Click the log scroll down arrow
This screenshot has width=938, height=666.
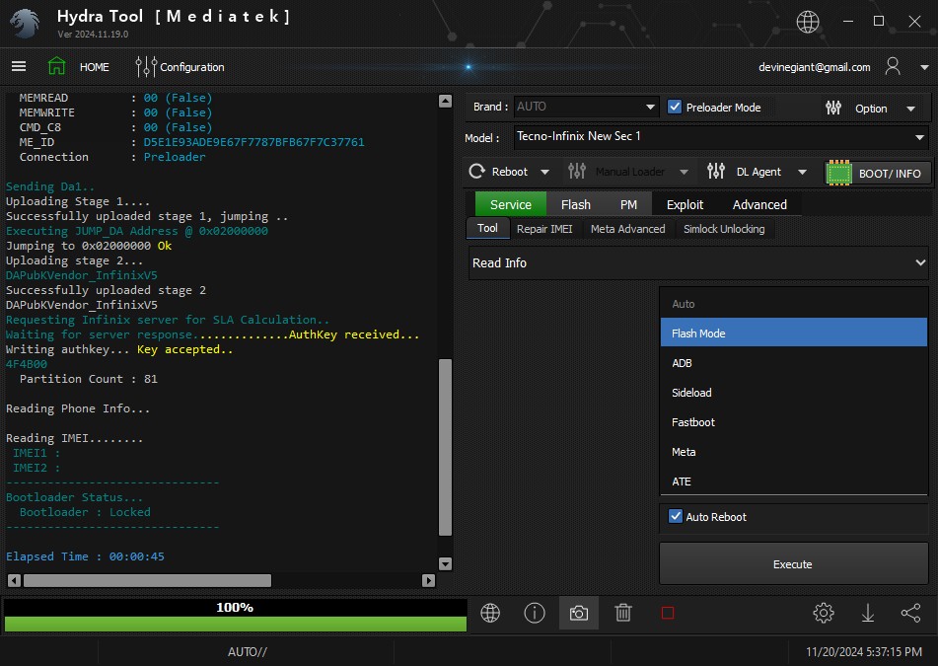point(445,563)
